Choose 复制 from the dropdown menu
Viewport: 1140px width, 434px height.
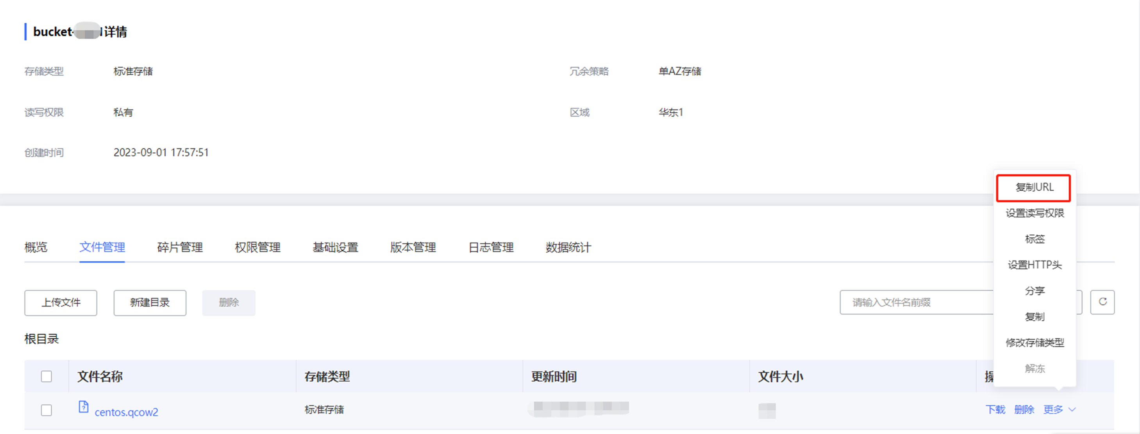pyautogui.click(x=1034, y=317)
